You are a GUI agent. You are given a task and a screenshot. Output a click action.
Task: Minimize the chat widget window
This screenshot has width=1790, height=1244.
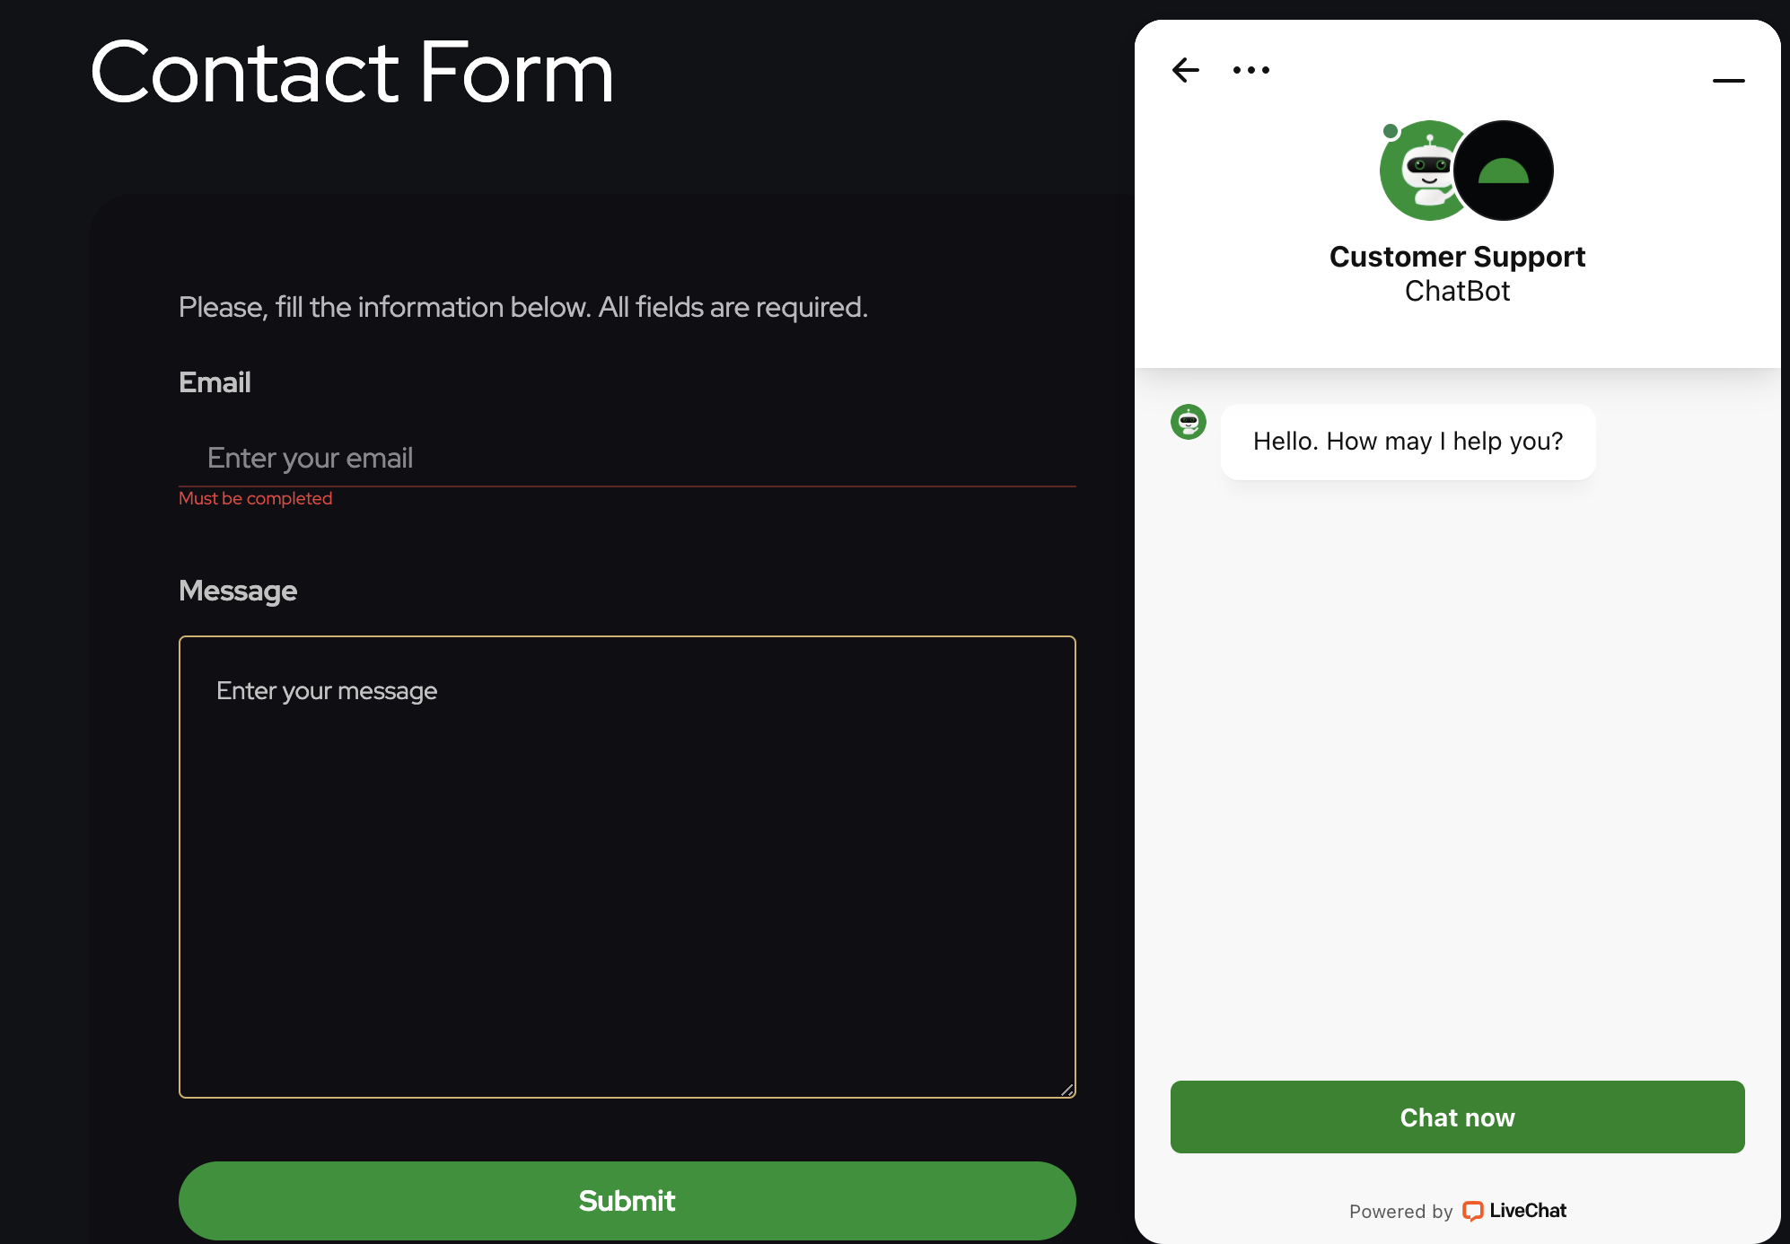coord(1728,81)
